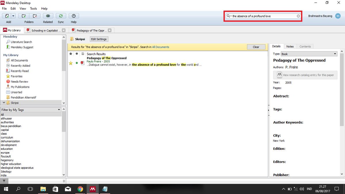Select the dehumanization tag filter
Image resolution: width=345 pixels, height=194 pixels.
coord(10,141)
